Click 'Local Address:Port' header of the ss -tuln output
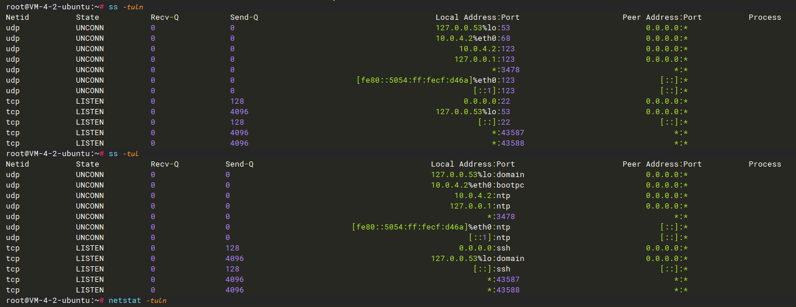Image resolution: width=796 pixels, height=307 pixels. click(478, 17)
